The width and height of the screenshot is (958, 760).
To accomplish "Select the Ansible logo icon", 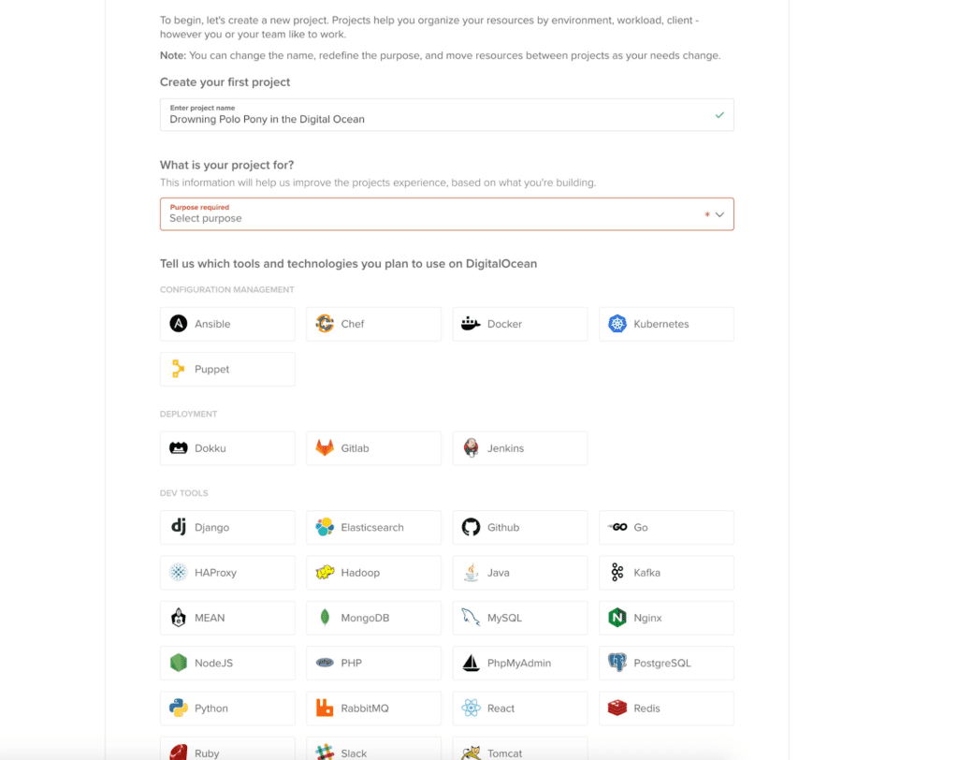I will coord(179,324).
